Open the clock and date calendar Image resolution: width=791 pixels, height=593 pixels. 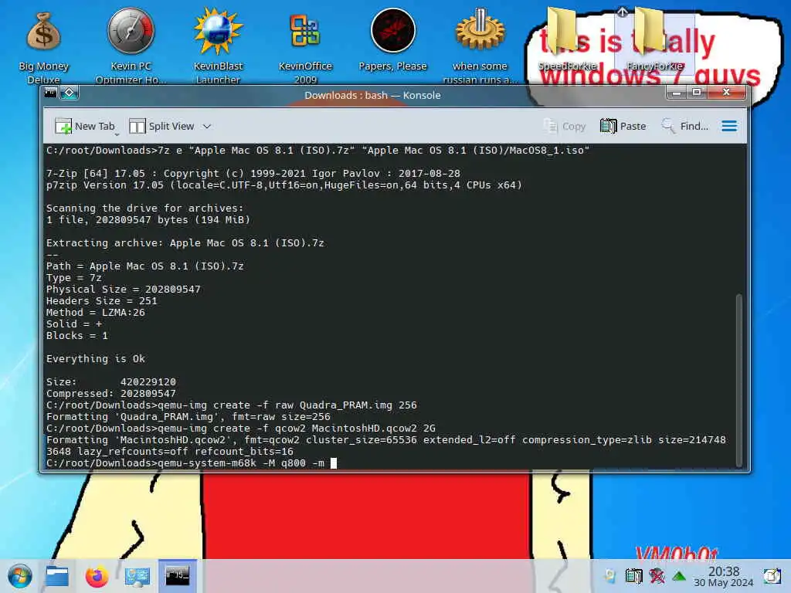pyautogui.click(x=723, y=576)
